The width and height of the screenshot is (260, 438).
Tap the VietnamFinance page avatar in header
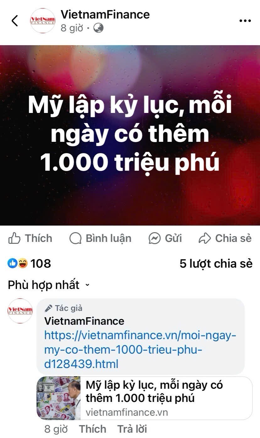tap(43, 21)
